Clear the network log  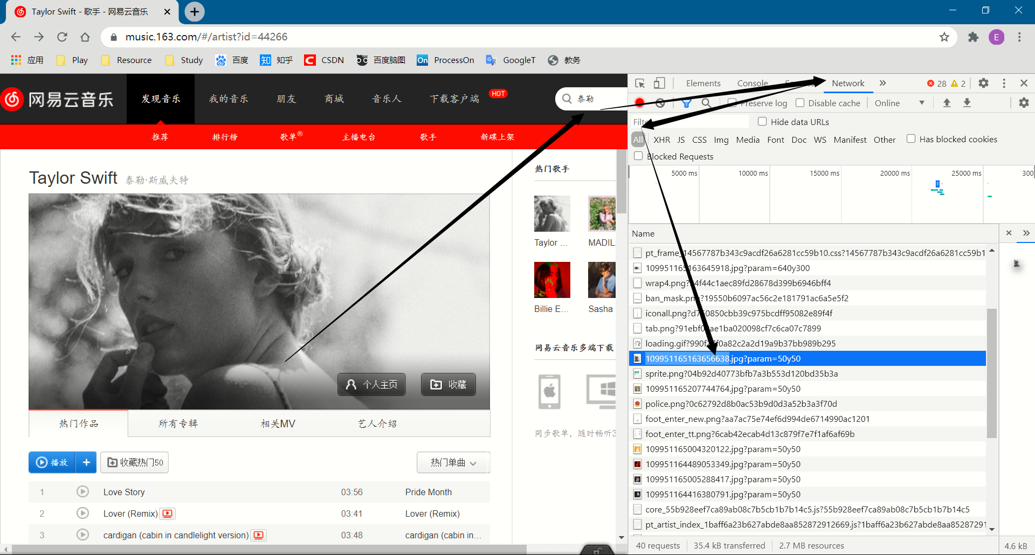(660, 102)
